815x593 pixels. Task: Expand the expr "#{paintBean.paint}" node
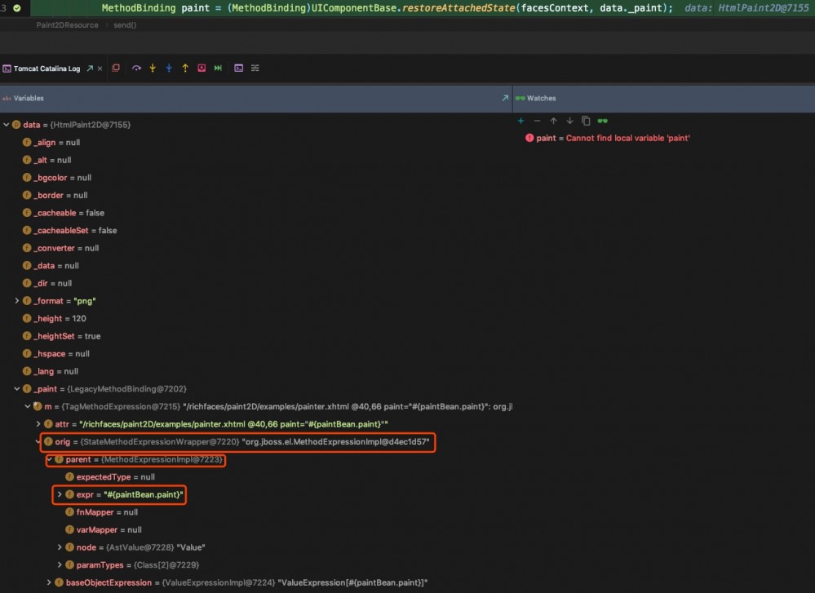pyautogui.click(x=58, y=494)
